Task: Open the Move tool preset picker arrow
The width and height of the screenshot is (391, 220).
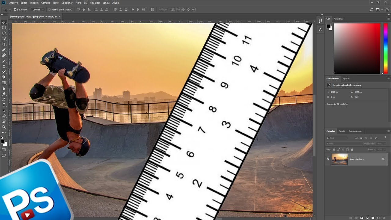Action: pyautogui.click(x=10, y=10)
